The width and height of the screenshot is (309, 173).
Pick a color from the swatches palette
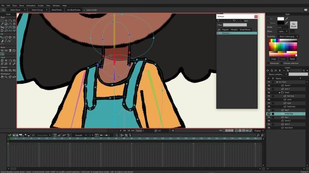click(283, 48)
